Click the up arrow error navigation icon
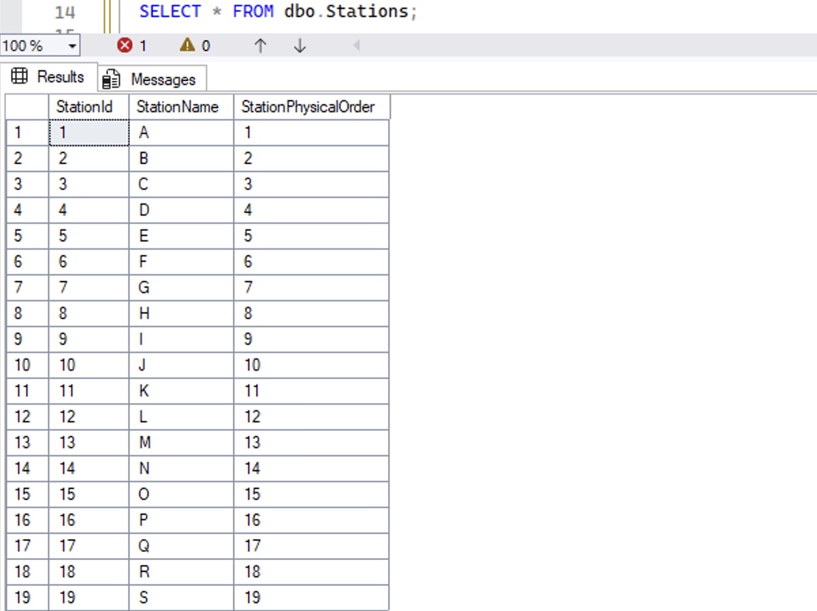This screenshot has width=817, height=611. tap(261, 45)
